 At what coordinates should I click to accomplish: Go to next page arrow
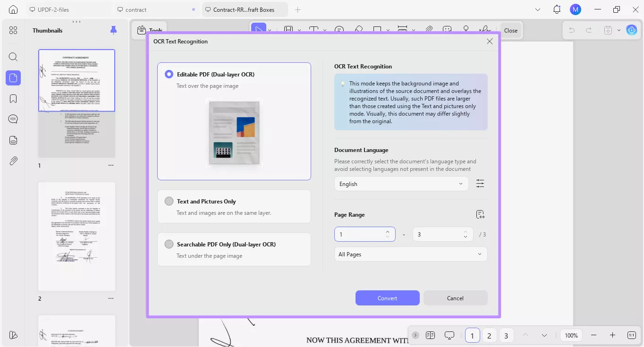[x=544, y=335]
